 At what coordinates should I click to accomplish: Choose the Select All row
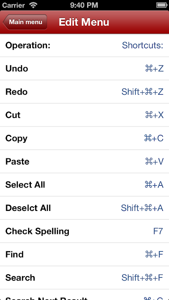pyautogui.click(x=84, y=185)
